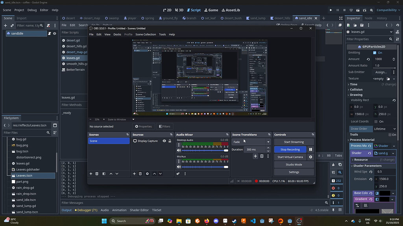Load Texture file with folder icon
Viewport: 403px width, 226px height.
388,78
